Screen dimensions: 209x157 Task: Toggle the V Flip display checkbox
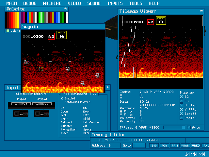pos(182,110)
